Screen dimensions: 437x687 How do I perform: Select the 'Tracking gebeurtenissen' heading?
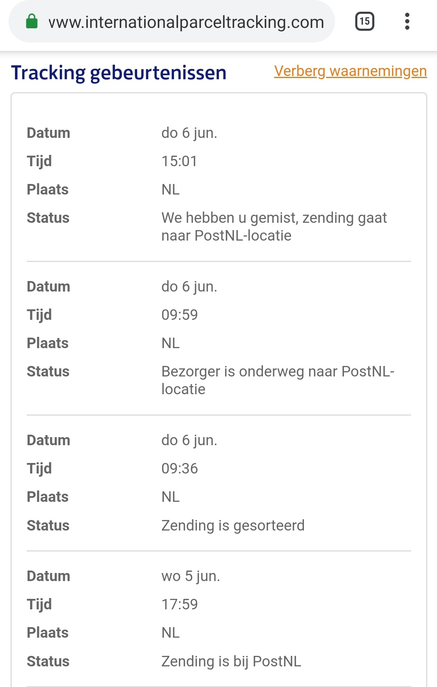[x=119, y=73]
